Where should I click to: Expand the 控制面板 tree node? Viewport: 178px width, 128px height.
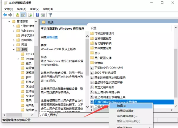pyautogui.click(x=14, y=40)
